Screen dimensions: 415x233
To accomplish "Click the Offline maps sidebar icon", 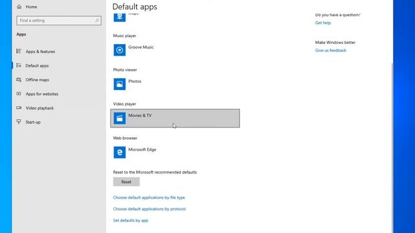I will 19,80.
